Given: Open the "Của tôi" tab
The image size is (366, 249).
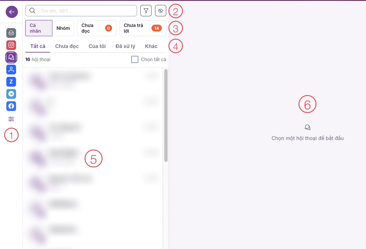Looking at the screenshot, I should pyautogui.click(x=97, y=46).
